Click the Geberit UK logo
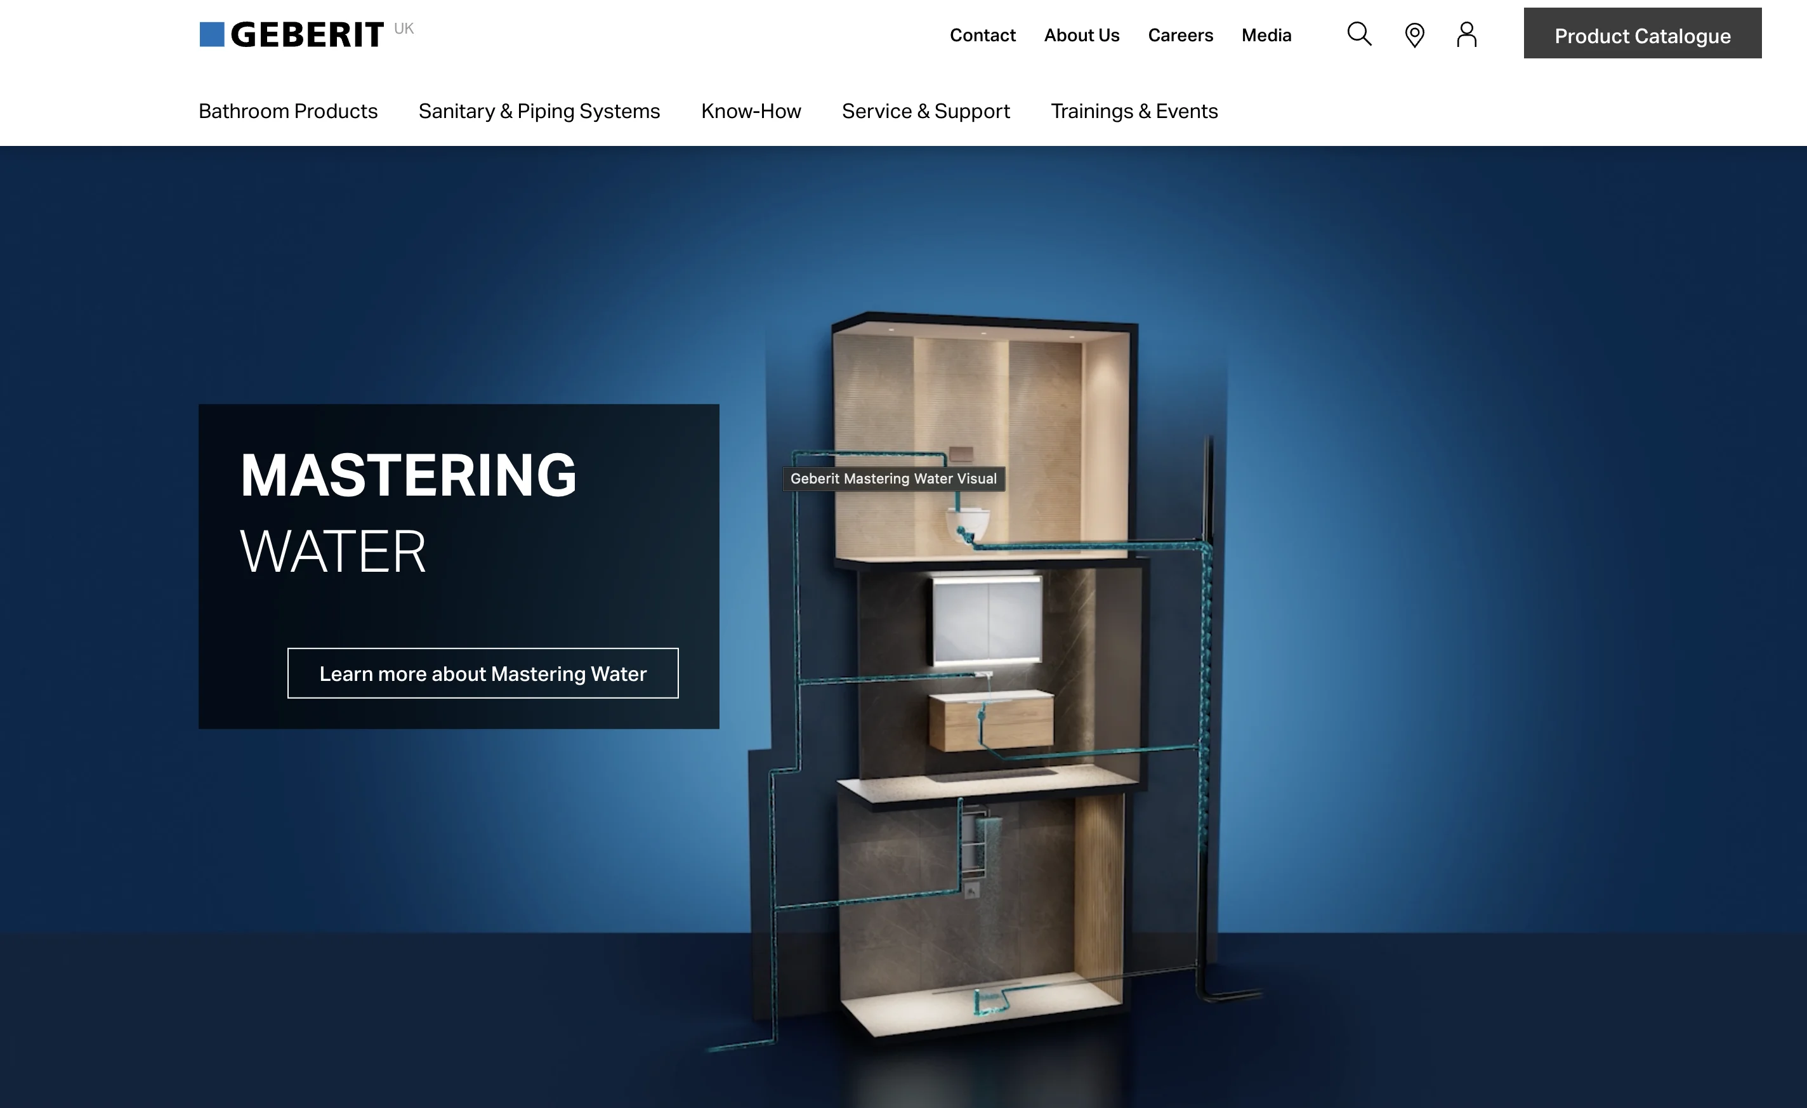The width and height of the screenshot is (1807, 1108). coord(292,33)
